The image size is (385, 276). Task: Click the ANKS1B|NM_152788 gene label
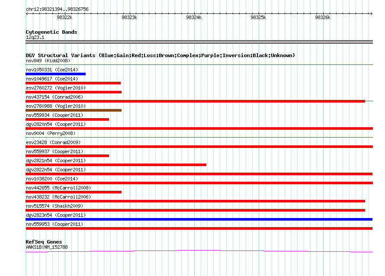[47, 247]
